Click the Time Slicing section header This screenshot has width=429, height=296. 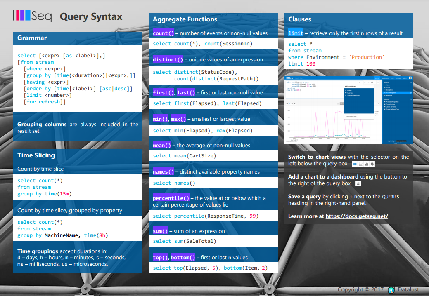36,155
